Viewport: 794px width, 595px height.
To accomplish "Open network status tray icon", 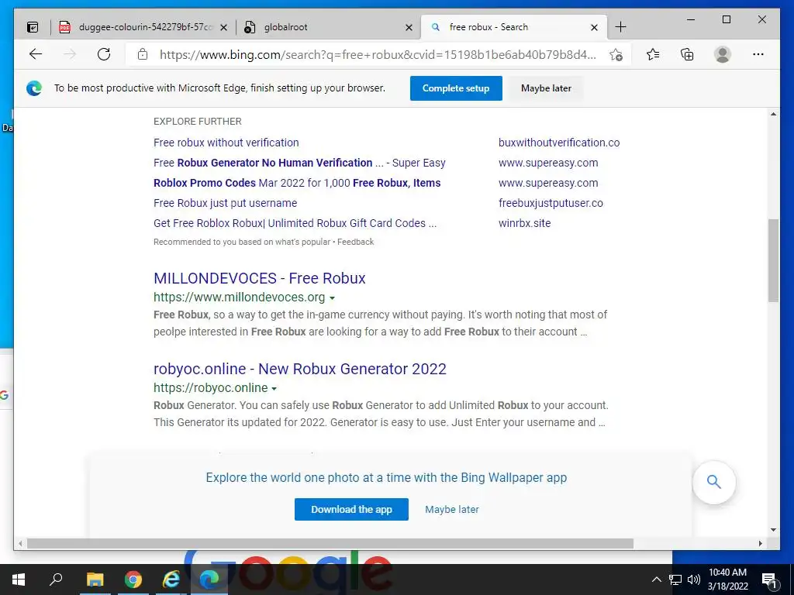I will pyautogui.click(x=675, y=580).
